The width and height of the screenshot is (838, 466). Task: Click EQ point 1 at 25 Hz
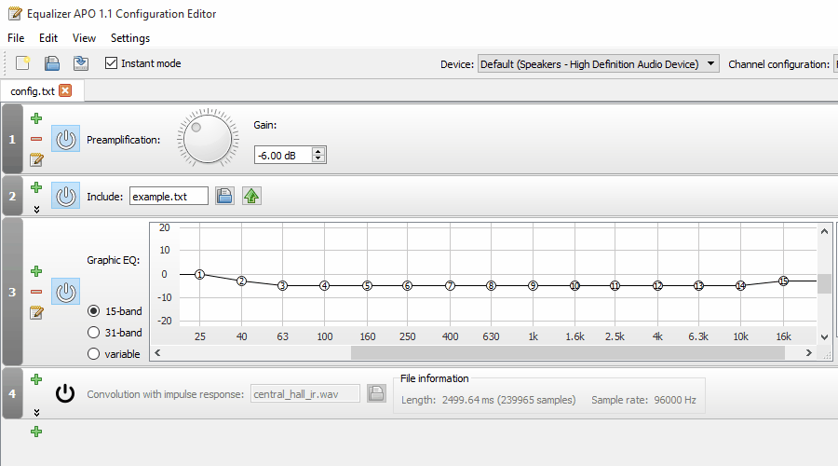tap(199, 274)
